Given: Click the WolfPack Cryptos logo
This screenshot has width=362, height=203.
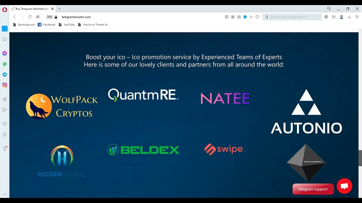Looking at the screenshot, I should [x=62, y=106].
